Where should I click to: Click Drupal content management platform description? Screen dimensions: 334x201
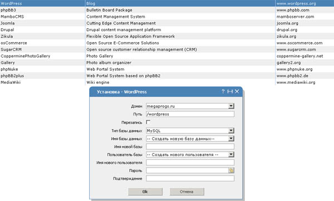pos(124,30)
